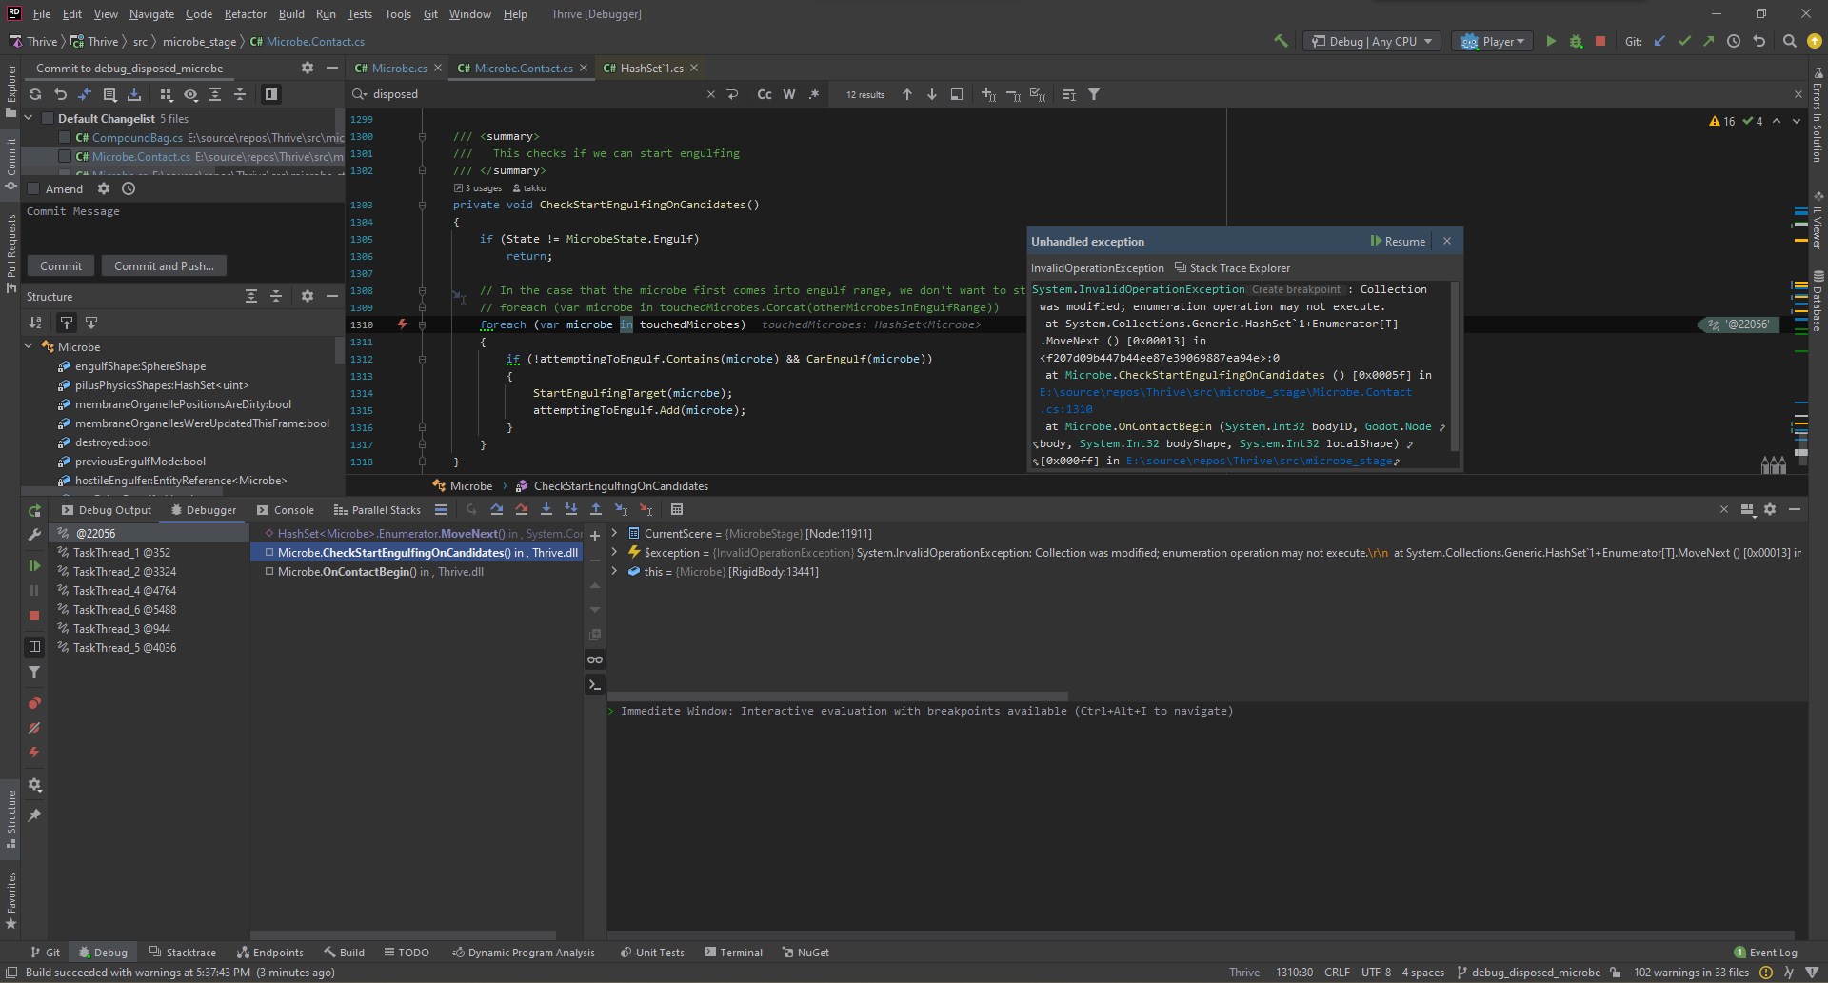Image resolution: width=1828 pixels, height=983 pixels.
Task: Open the Evaluate Expression calculator icon
Action: point(677,510)
